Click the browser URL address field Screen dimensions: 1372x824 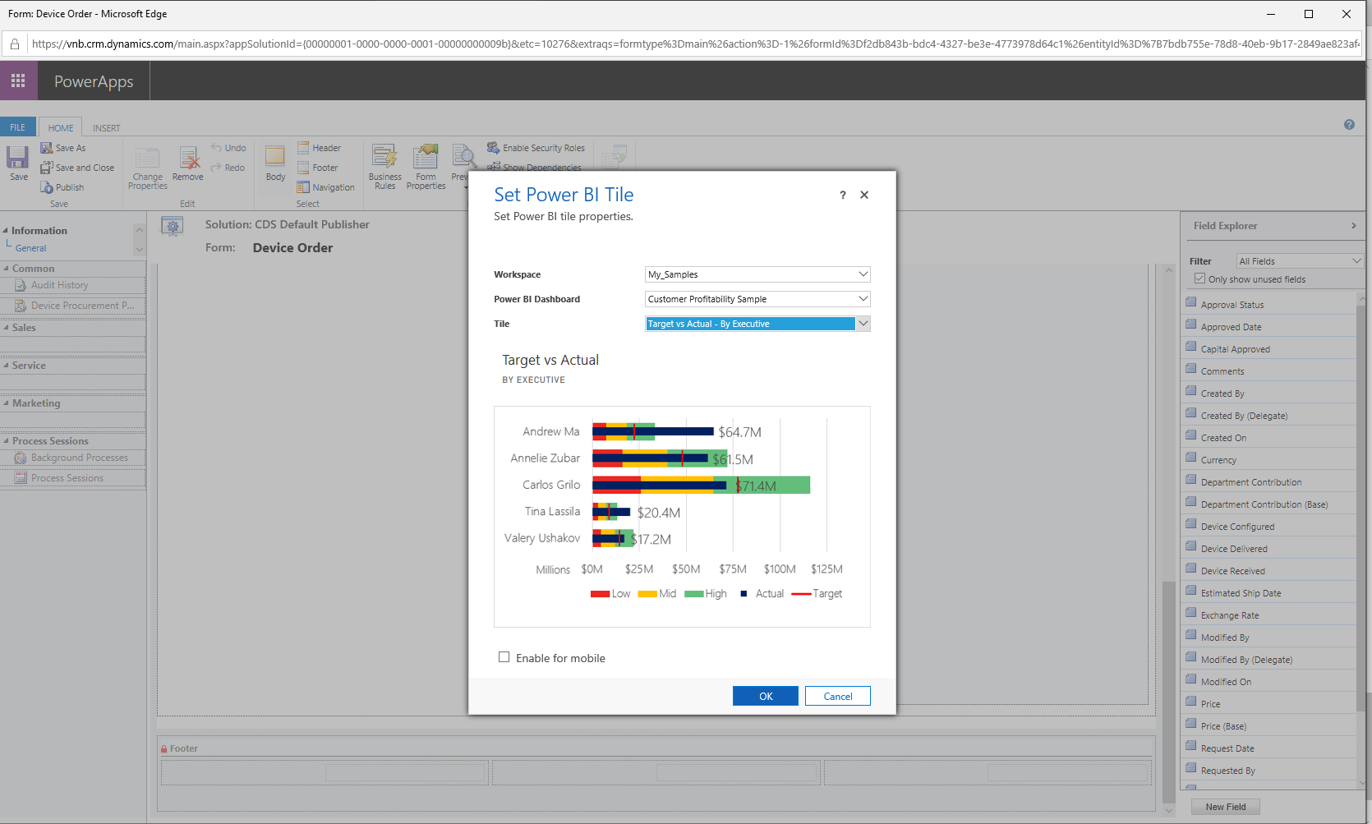pyautogui.click(x=695, y=44)
